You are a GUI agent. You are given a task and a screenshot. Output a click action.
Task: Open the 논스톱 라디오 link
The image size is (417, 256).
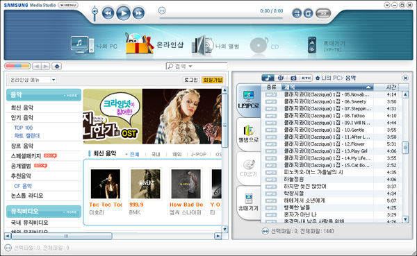[27, 196]
